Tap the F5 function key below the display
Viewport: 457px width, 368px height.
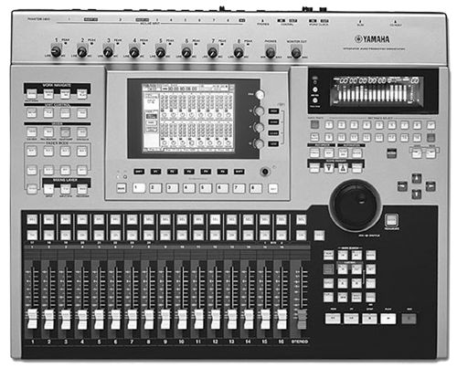click(x=222, y=172)
